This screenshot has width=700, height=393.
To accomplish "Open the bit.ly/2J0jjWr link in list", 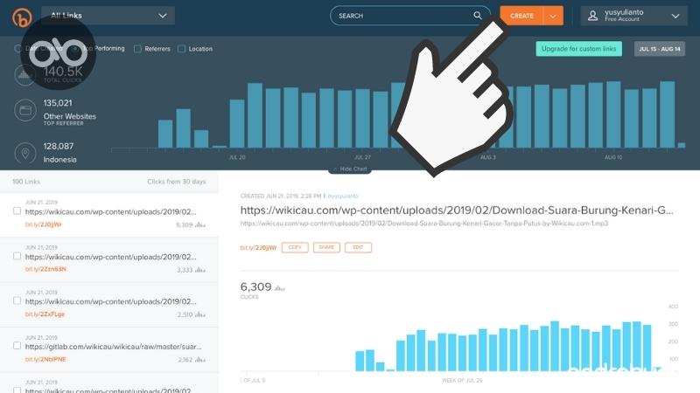I will pos(43,224).
